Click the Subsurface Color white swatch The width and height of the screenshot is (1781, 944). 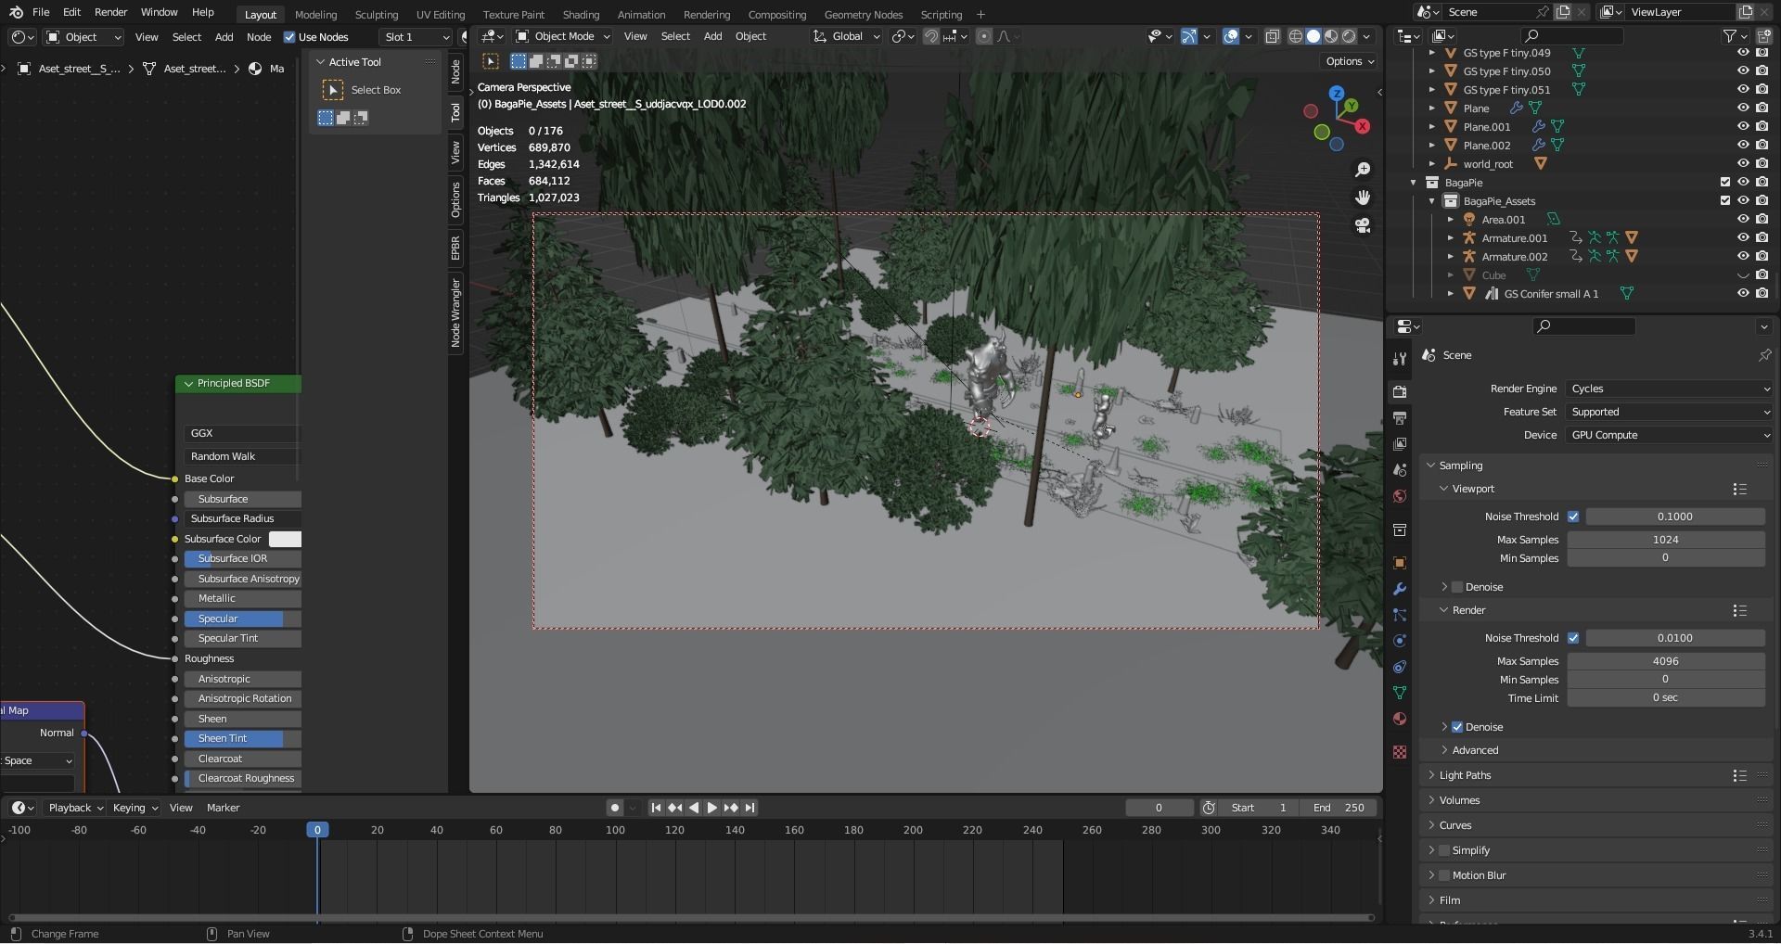(x=285, y=539)
